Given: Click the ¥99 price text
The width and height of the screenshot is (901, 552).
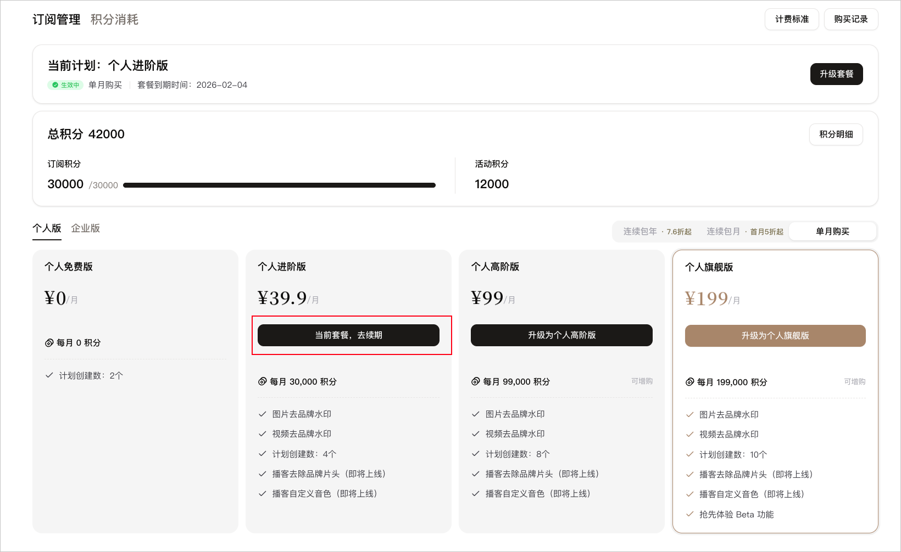Looking at the screenshot, I should click(x=487, y=298).
